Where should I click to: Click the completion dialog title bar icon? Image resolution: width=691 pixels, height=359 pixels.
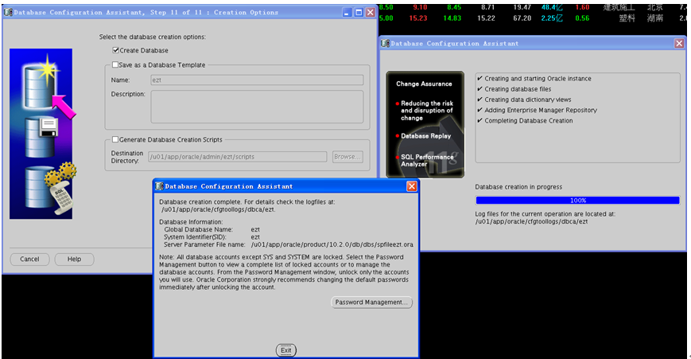tap(160, 186)
